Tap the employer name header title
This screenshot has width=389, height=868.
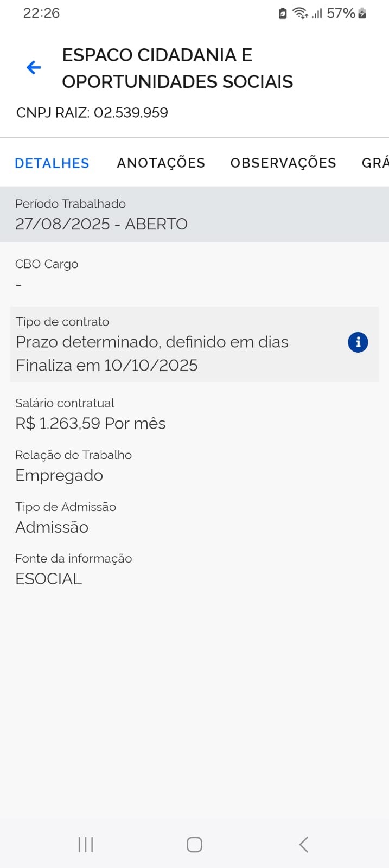[177, 68]
